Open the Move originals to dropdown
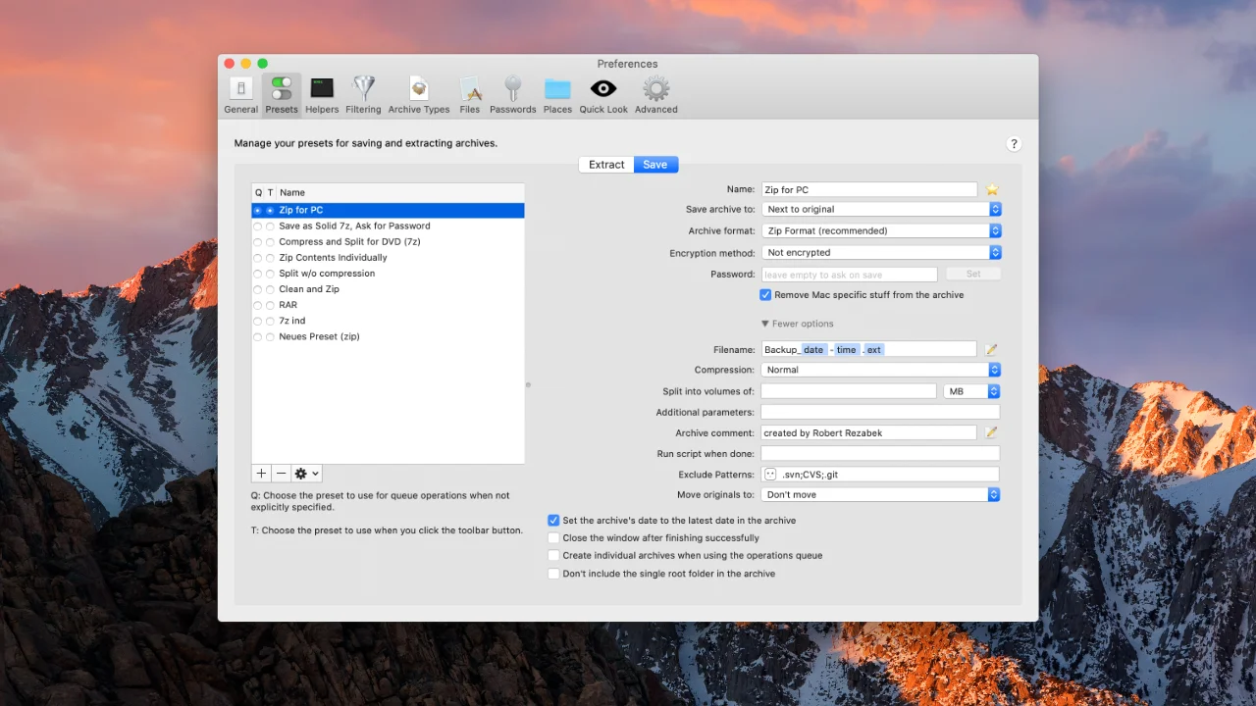 (881, 494)
